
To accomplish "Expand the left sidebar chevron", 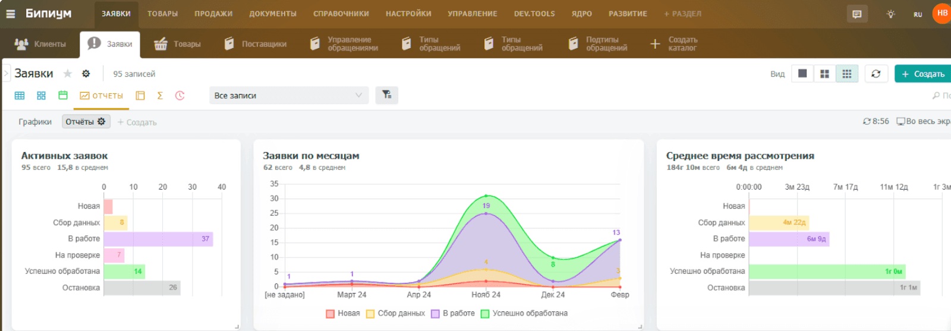I will [6, 74].
